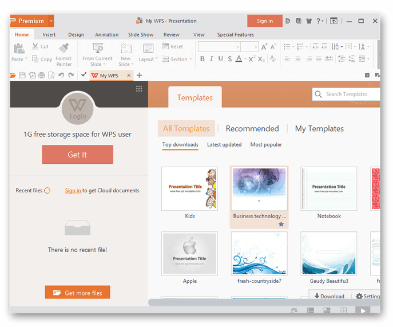Switch to the Recommended templates tab
Viewport: 393px width, 327px height.
(252, 129)
